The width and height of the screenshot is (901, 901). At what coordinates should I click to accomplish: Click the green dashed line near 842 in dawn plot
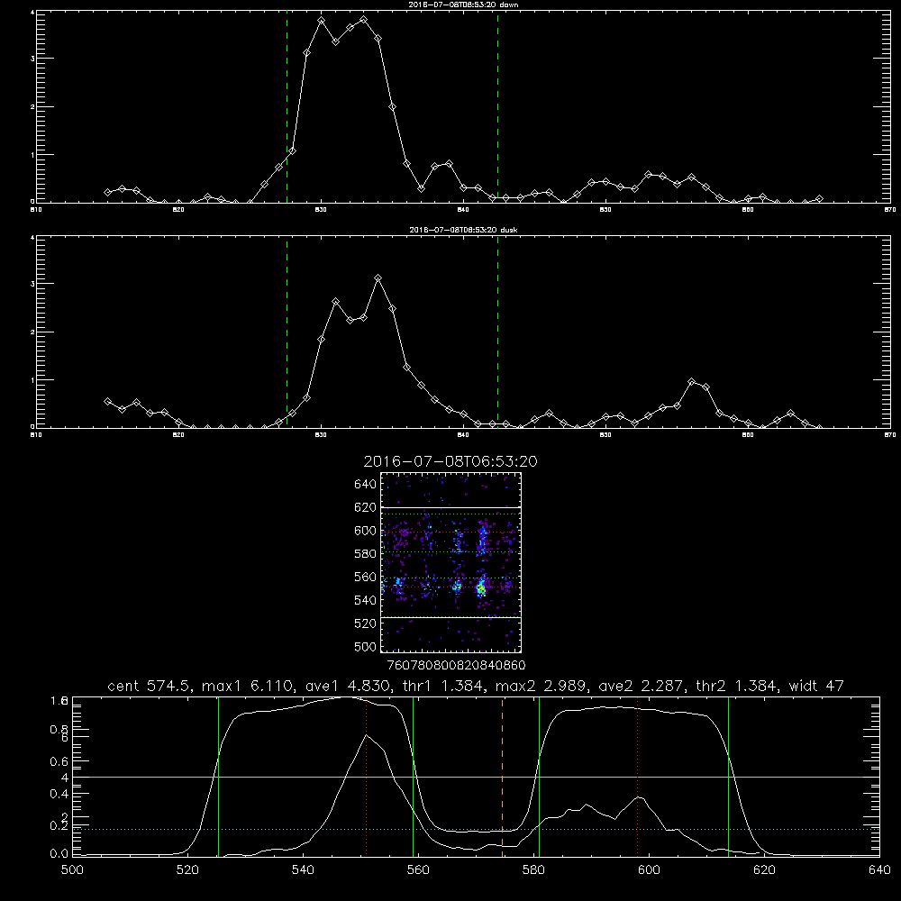click(x=497, y=106)
